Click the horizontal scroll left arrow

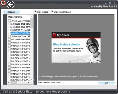pos(9,83)
